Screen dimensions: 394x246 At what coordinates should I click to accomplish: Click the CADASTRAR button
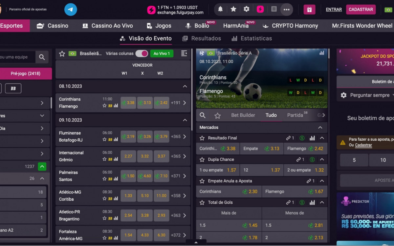(361, 10)
